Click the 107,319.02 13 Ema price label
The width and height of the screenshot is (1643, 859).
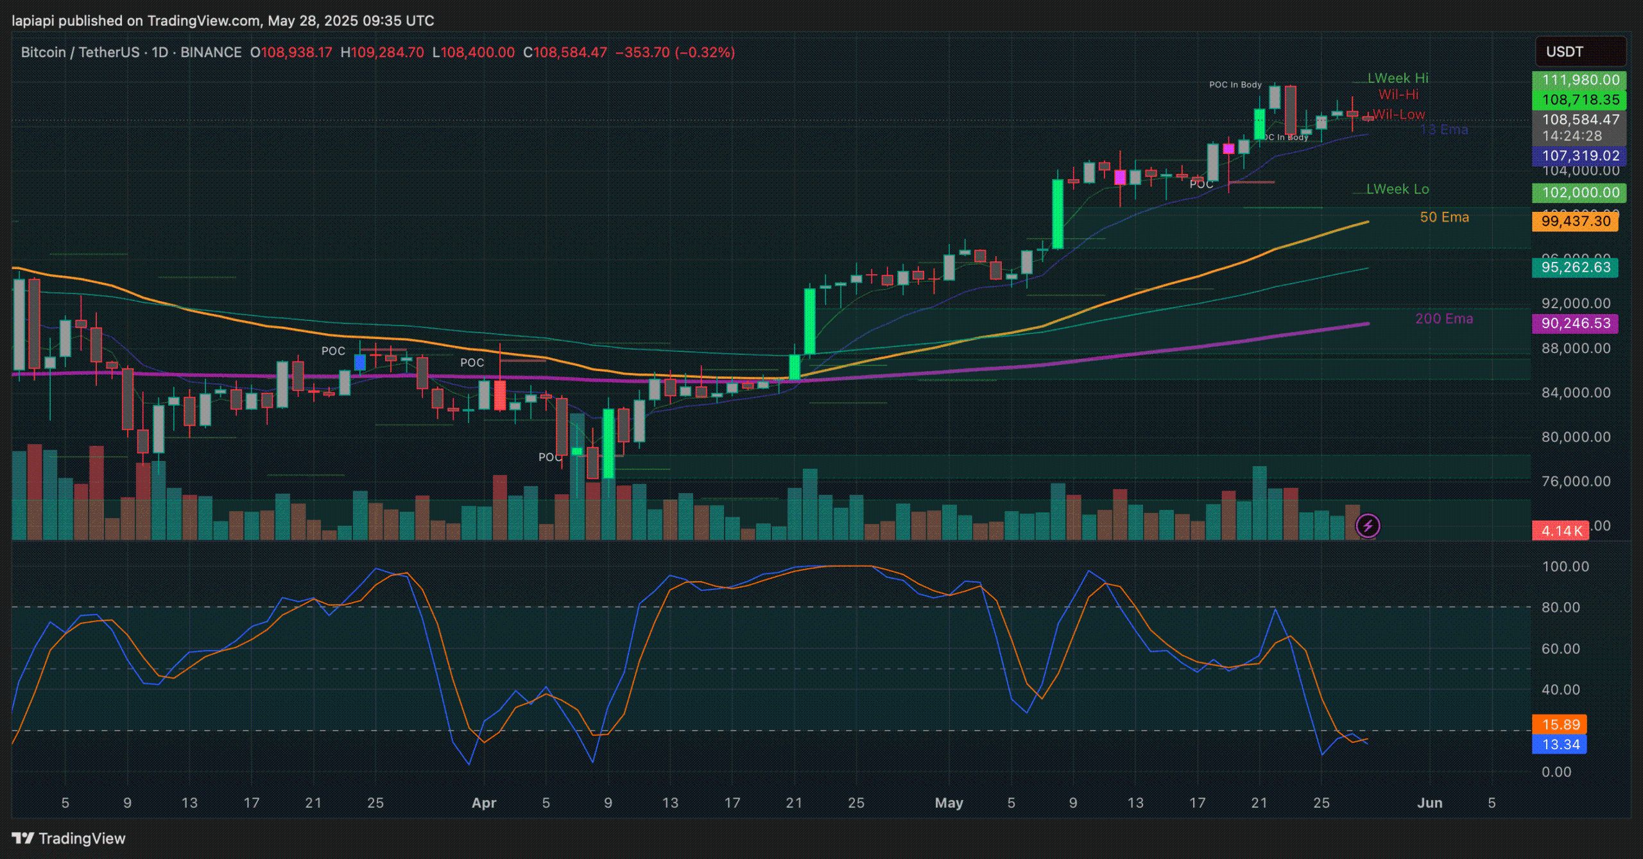point(1579,156)
